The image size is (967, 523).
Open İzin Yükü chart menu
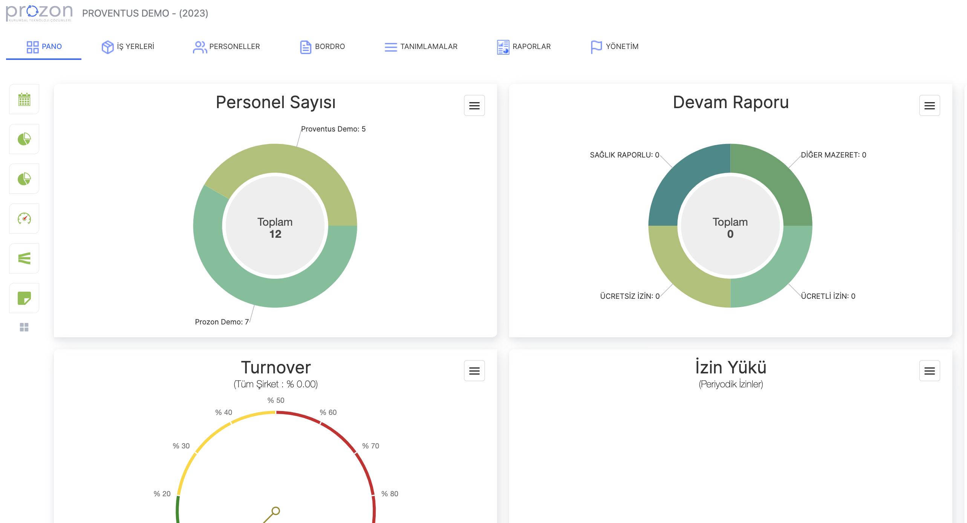(x=929, y=371)
